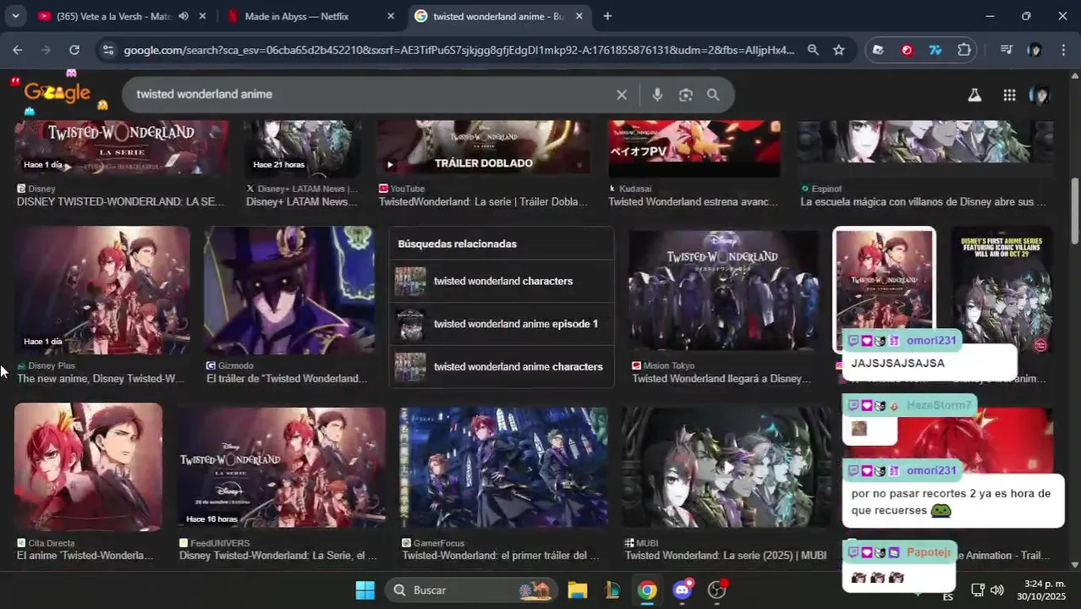The image size is (1081, 609).
Task: Open the Kudasai Twisted Wonderland estrena result
Action: click(x=693, y=201)
